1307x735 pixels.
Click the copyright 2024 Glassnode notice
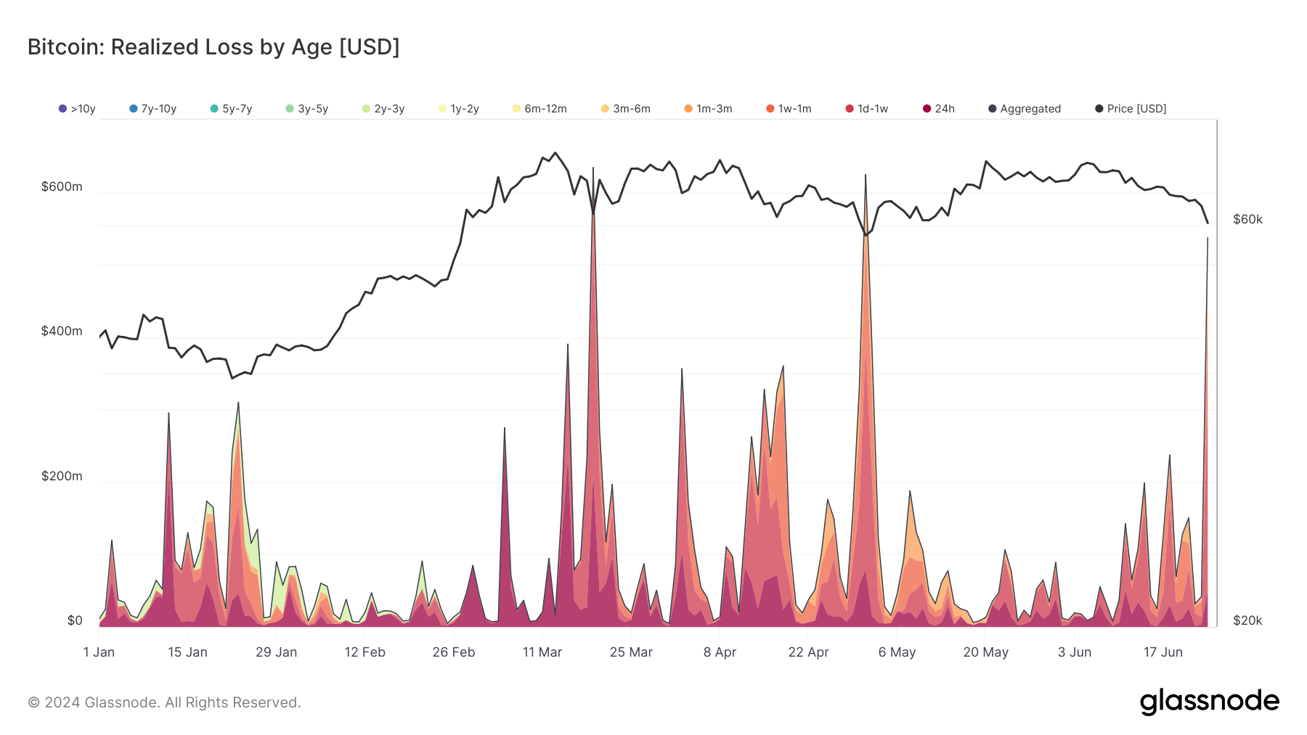click(x=164, y=702)
